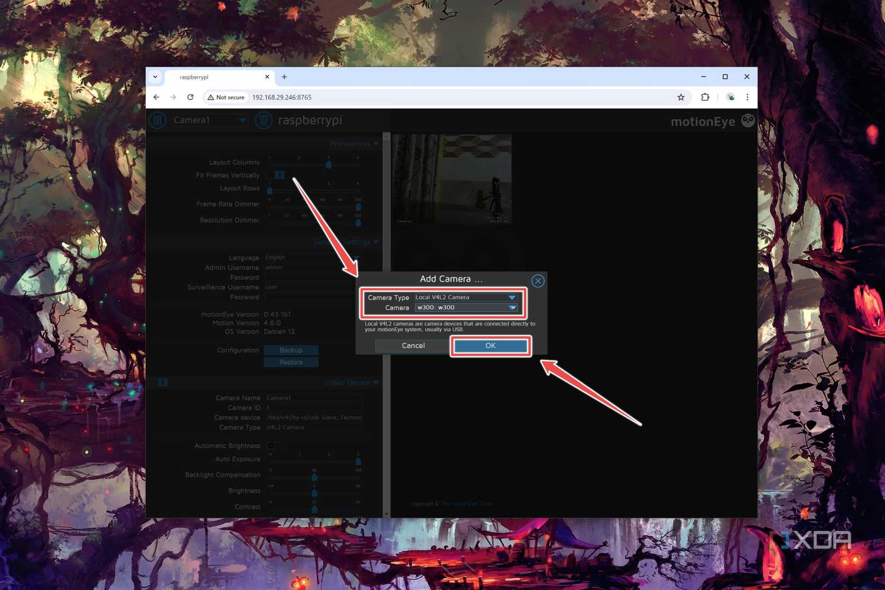Click the settings panel scrollbar
The image size is (885, 590).
386,324
